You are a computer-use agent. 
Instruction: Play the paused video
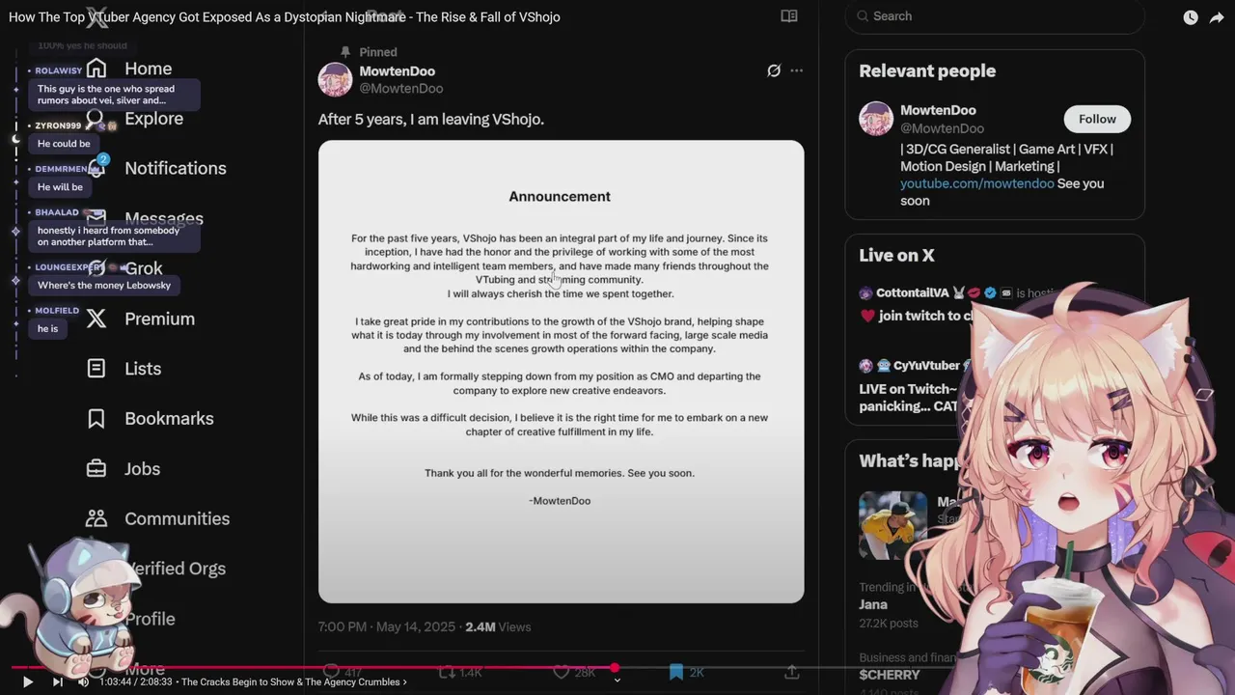[x=27, y=681]
